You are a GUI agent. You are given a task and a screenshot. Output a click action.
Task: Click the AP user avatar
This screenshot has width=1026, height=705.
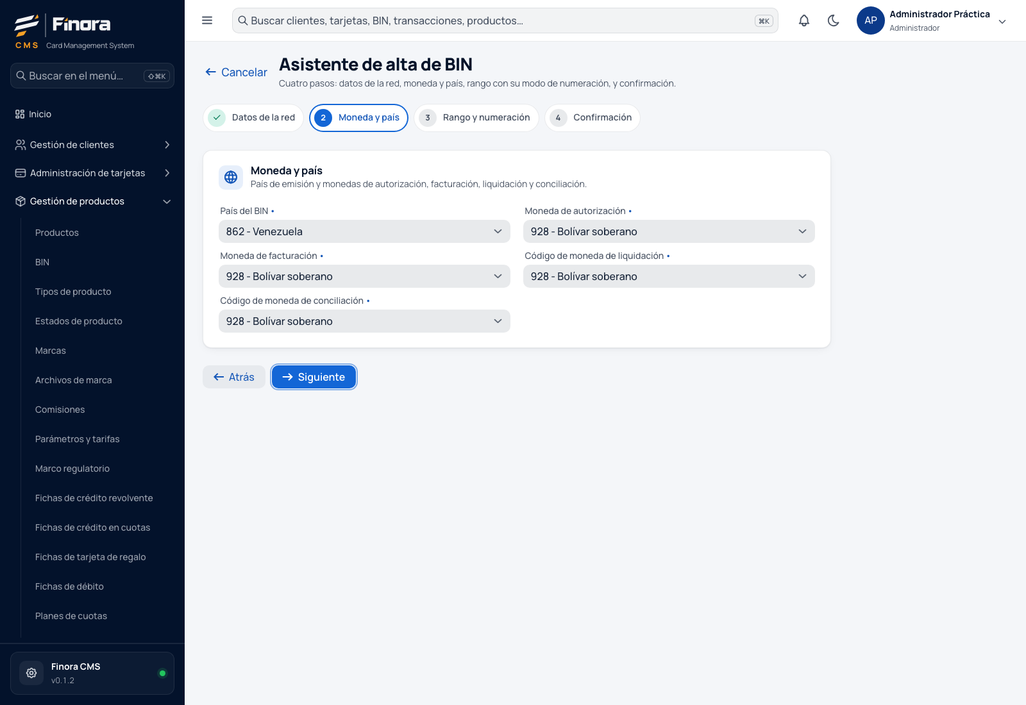pos(871,21)
